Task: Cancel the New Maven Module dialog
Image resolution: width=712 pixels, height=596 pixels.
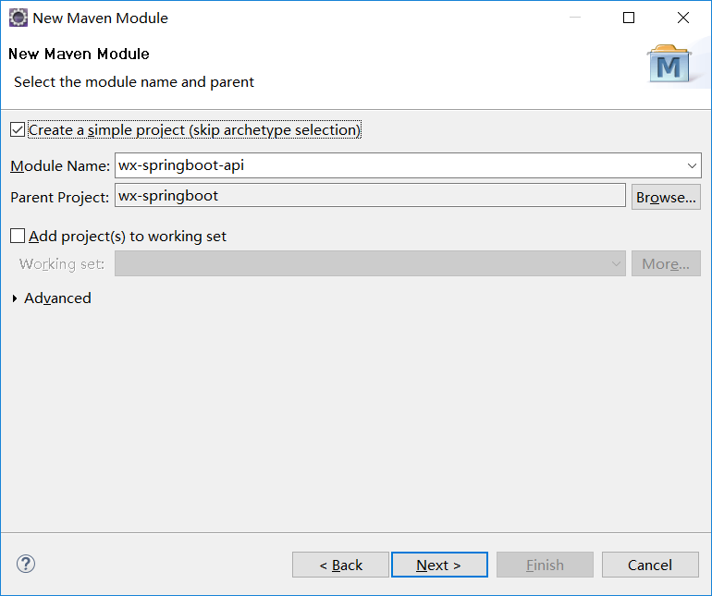Action: [x=650, y=565]
